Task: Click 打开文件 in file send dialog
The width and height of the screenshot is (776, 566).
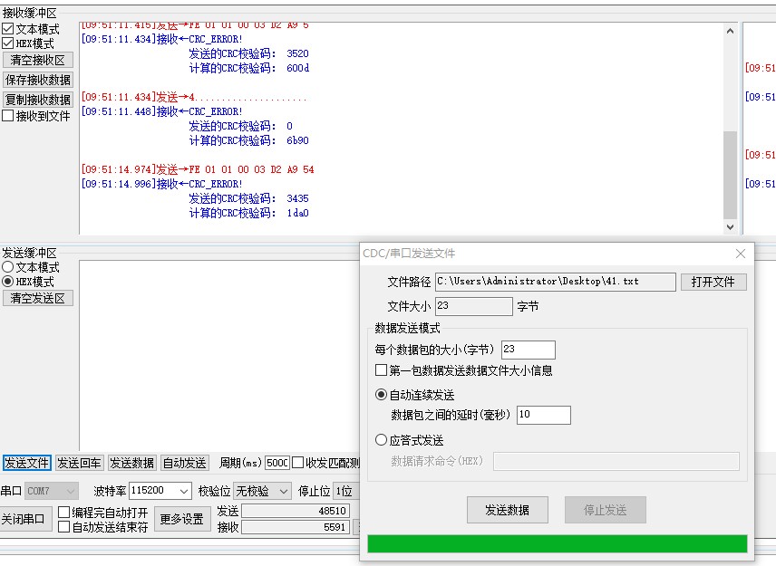Action: click(x=713, y=282)
